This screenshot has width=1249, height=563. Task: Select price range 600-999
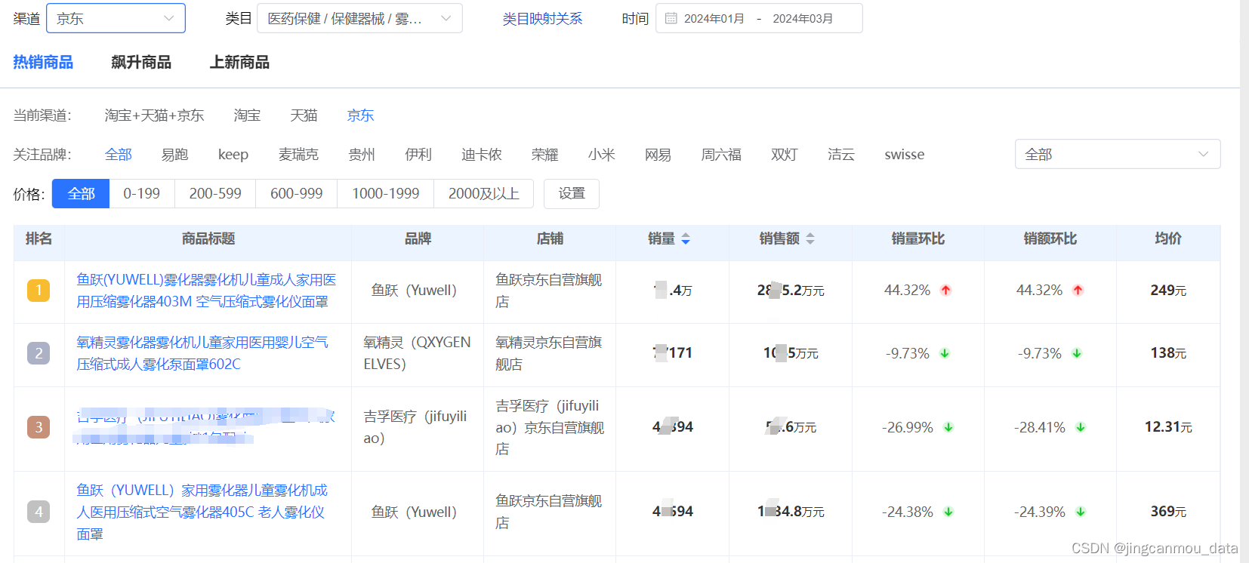(x=297, y=193)
